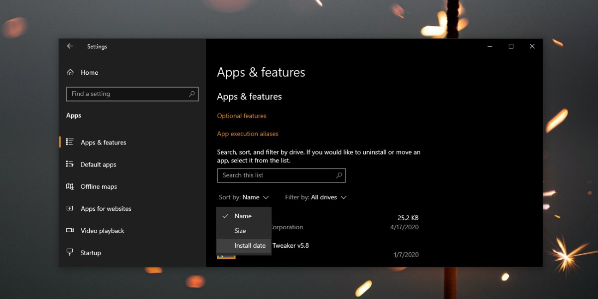This screenshot has width=598, height=299.
Task: Minimize the Settings window
Action: pyautogui.click(x=490, y=46)
